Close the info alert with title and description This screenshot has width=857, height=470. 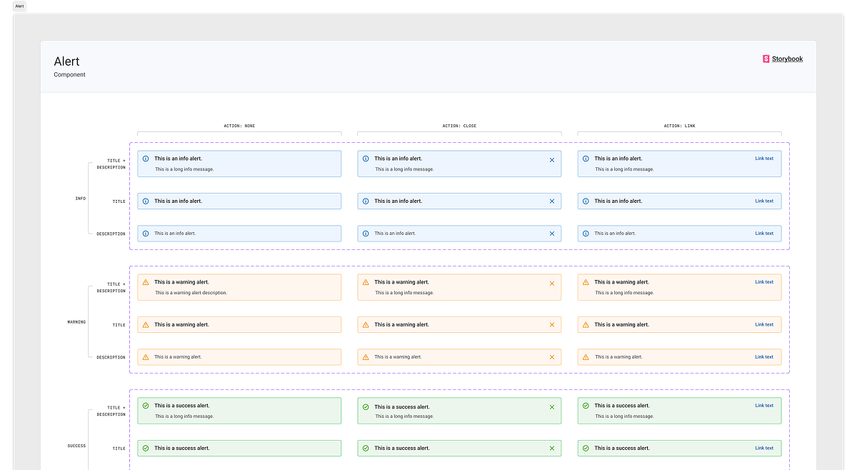[552, 160]
